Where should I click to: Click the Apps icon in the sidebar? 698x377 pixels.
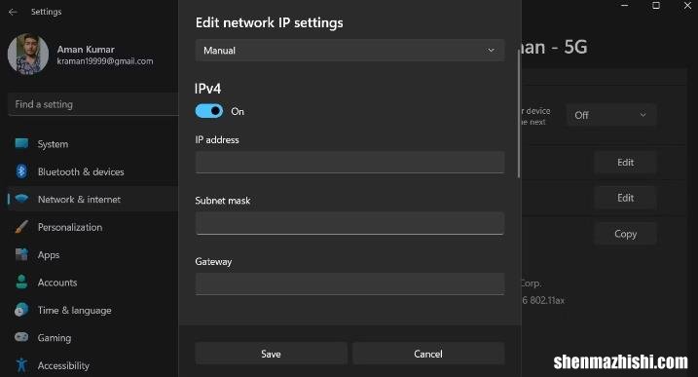21,254
